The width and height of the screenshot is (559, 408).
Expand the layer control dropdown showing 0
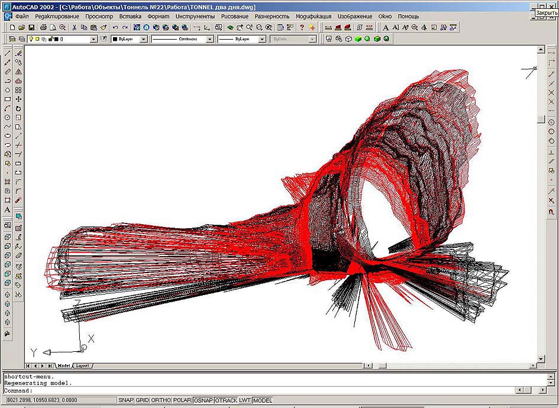click(94, 39)
